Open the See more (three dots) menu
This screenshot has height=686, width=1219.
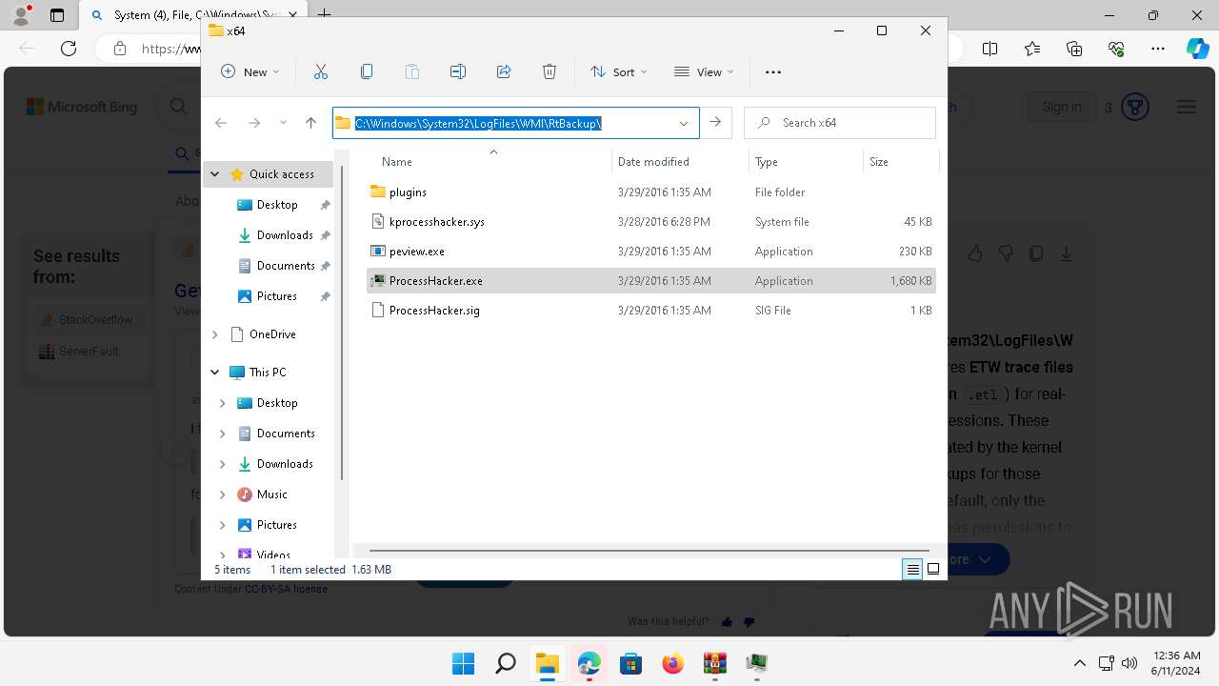773,71
